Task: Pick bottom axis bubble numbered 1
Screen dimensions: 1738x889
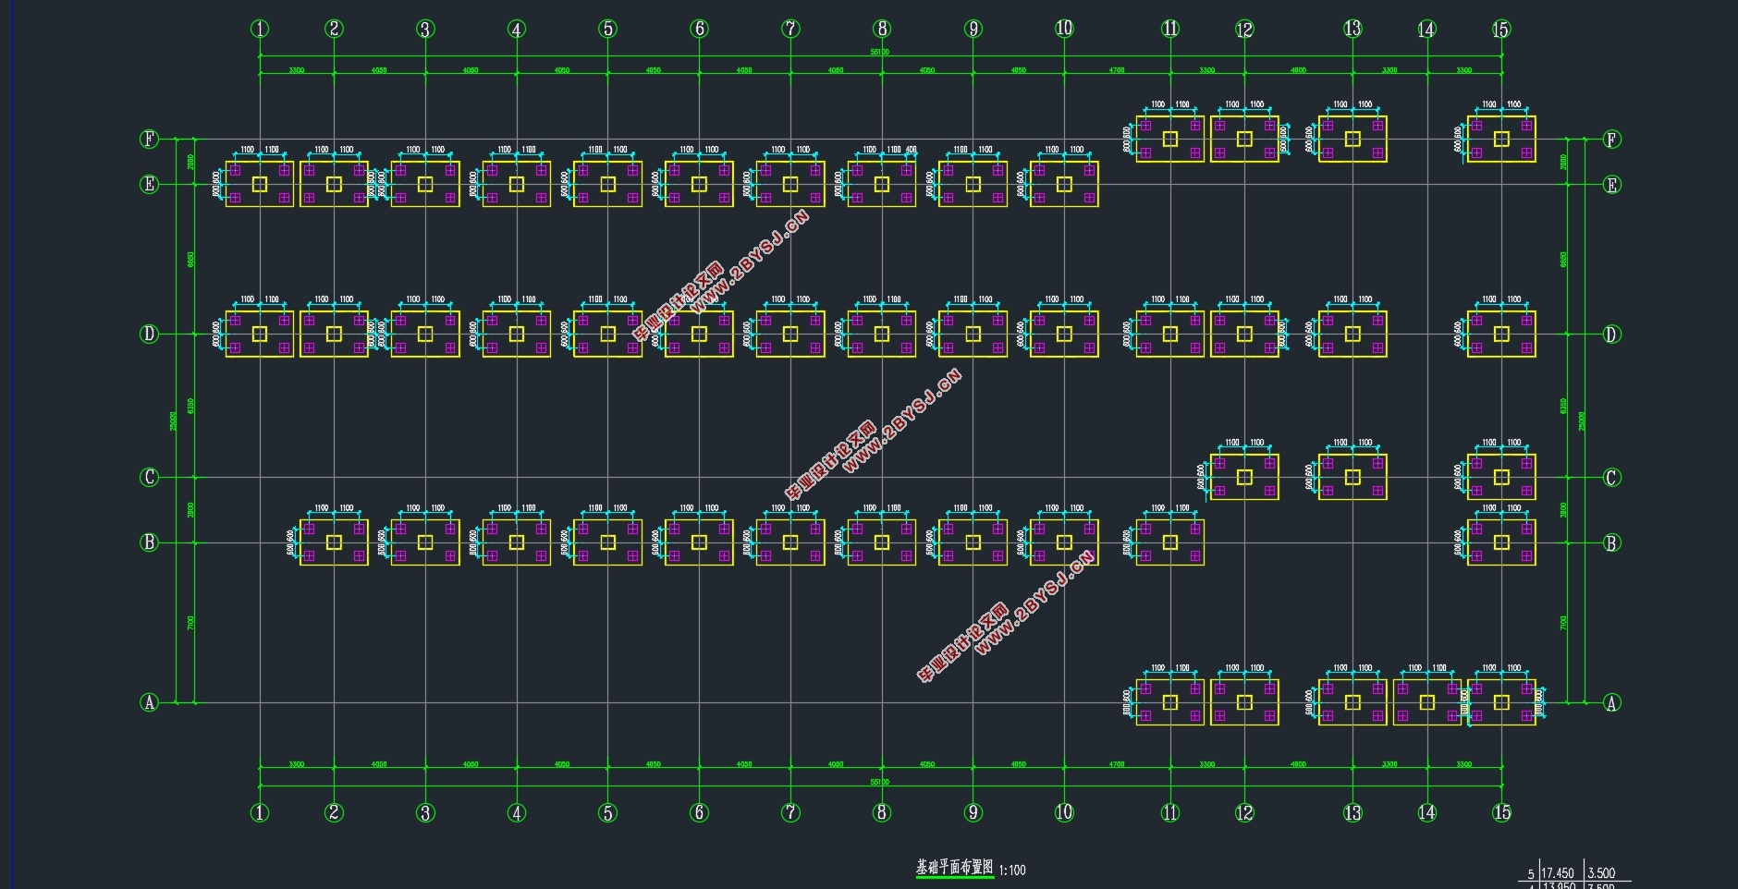Action: [260, 812]
